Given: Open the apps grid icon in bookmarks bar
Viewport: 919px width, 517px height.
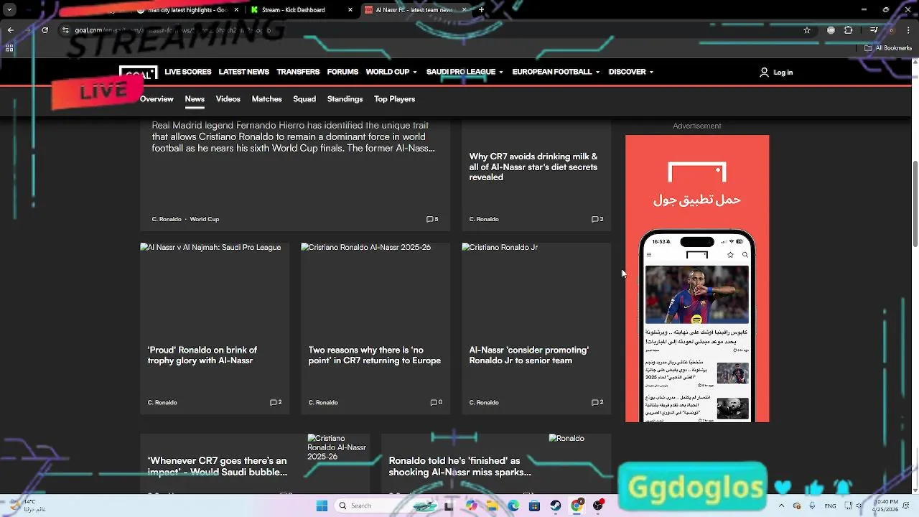Looking at the screenshot, I should click(9, 48).
